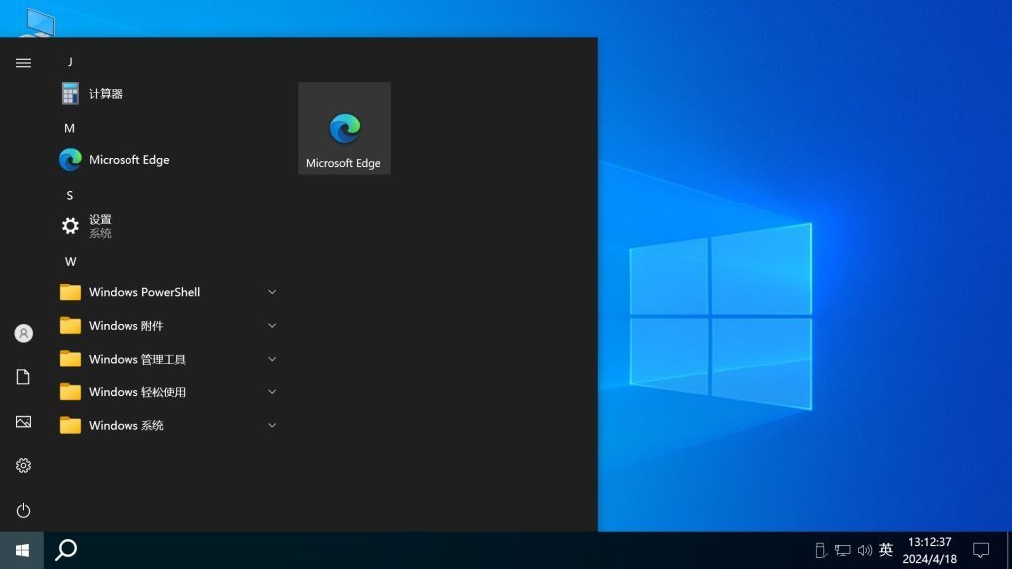Open the volume control in the system tray
1012x569 pixels.
pos(864,549)
